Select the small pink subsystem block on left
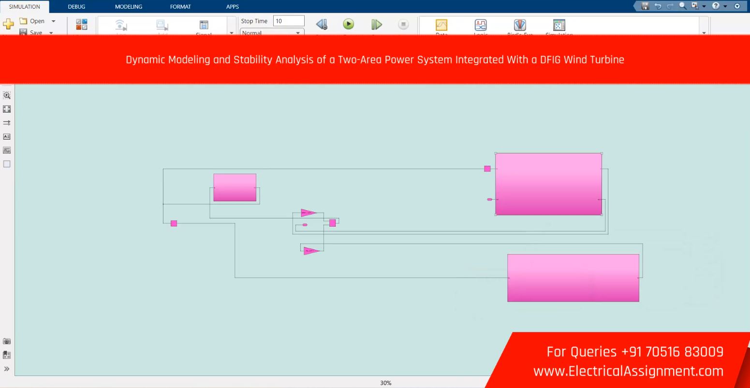 click(x=235, y=187)
